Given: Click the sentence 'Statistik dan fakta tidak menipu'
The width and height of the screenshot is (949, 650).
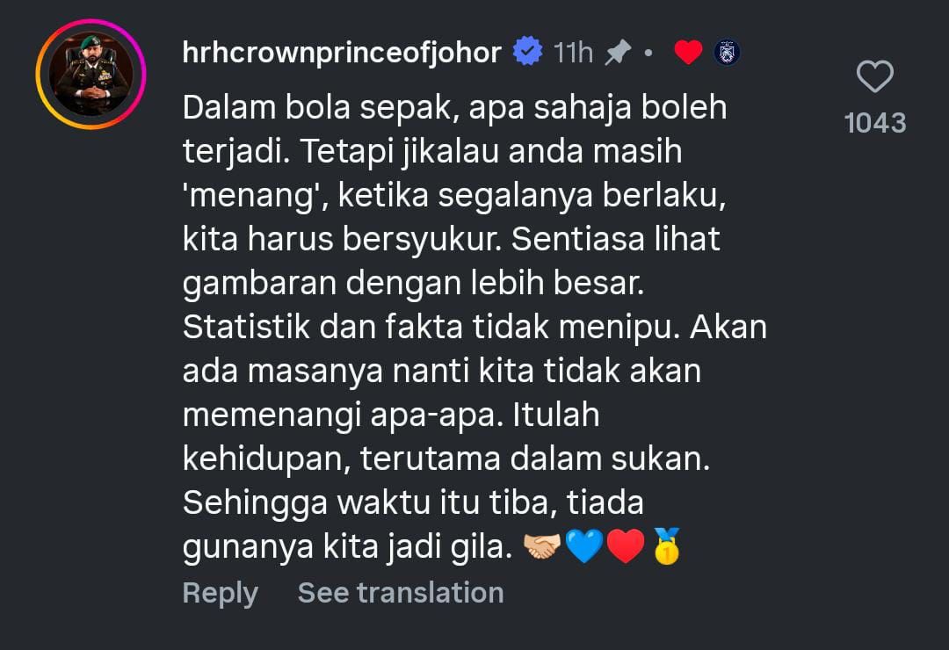Looking at the screenshot, I should click(427, 327).
